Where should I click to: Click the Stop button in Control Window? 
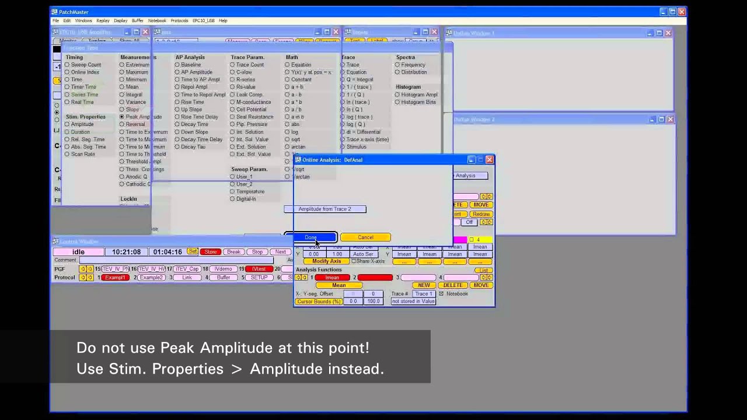coord(257,252)
